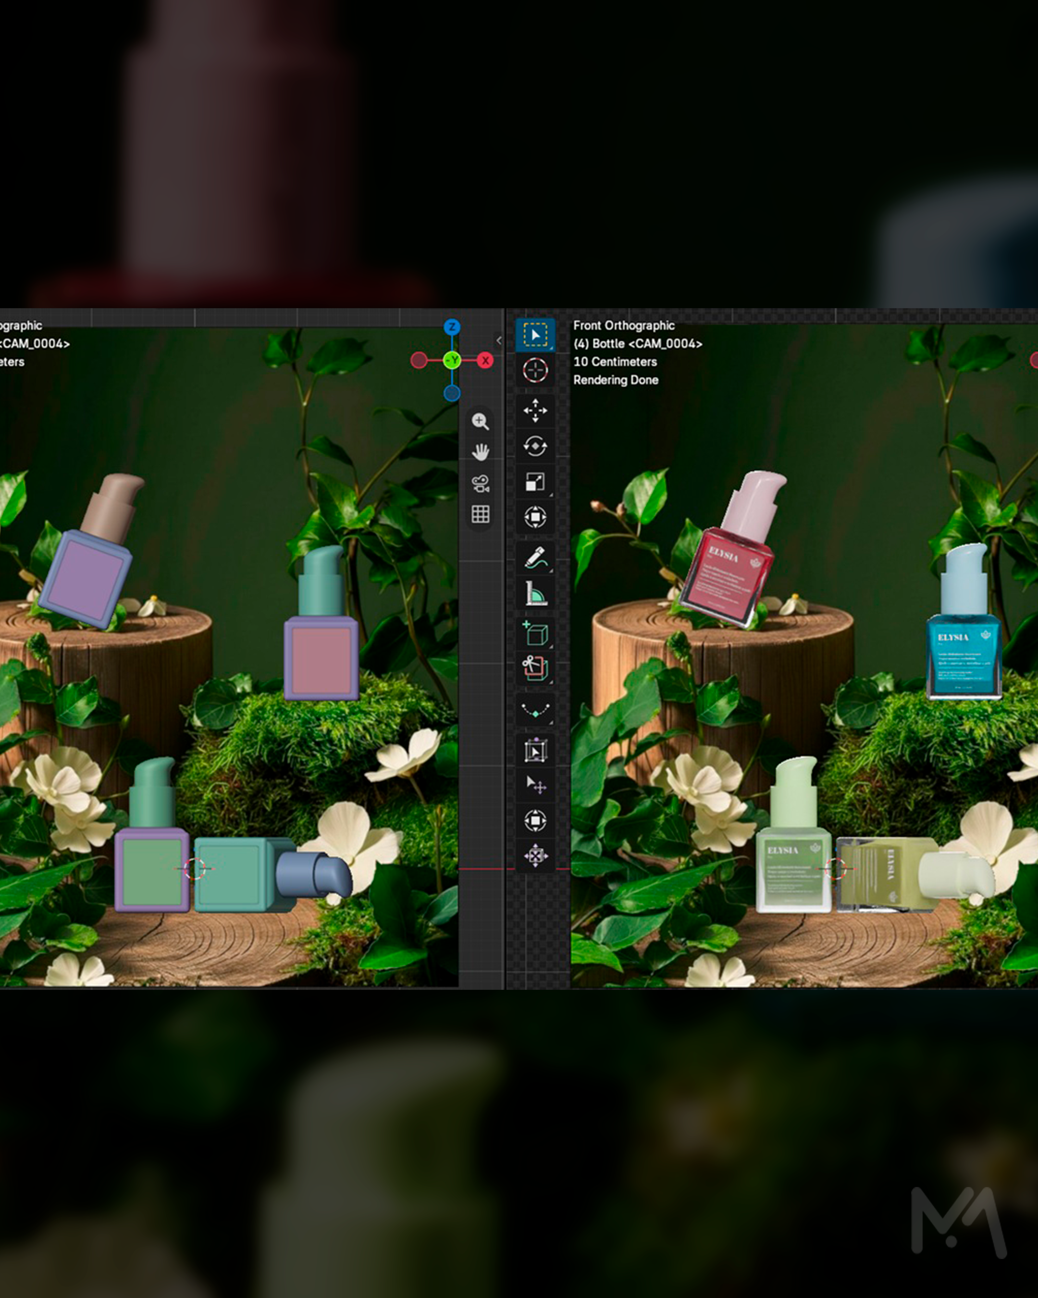Image resolution: width=1038 pixels, height=1298 pixels.
Task: Click the 'Rendering Done' status text
Action: point(616,380)
